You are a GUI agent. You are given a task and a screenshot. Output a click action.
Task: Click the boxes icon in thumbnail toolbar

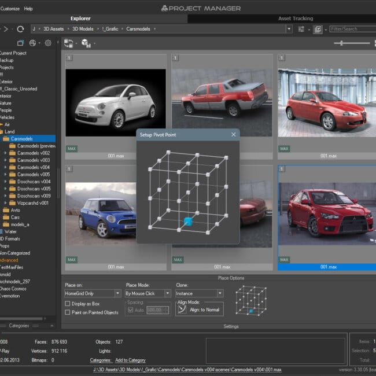pos(86,43)
